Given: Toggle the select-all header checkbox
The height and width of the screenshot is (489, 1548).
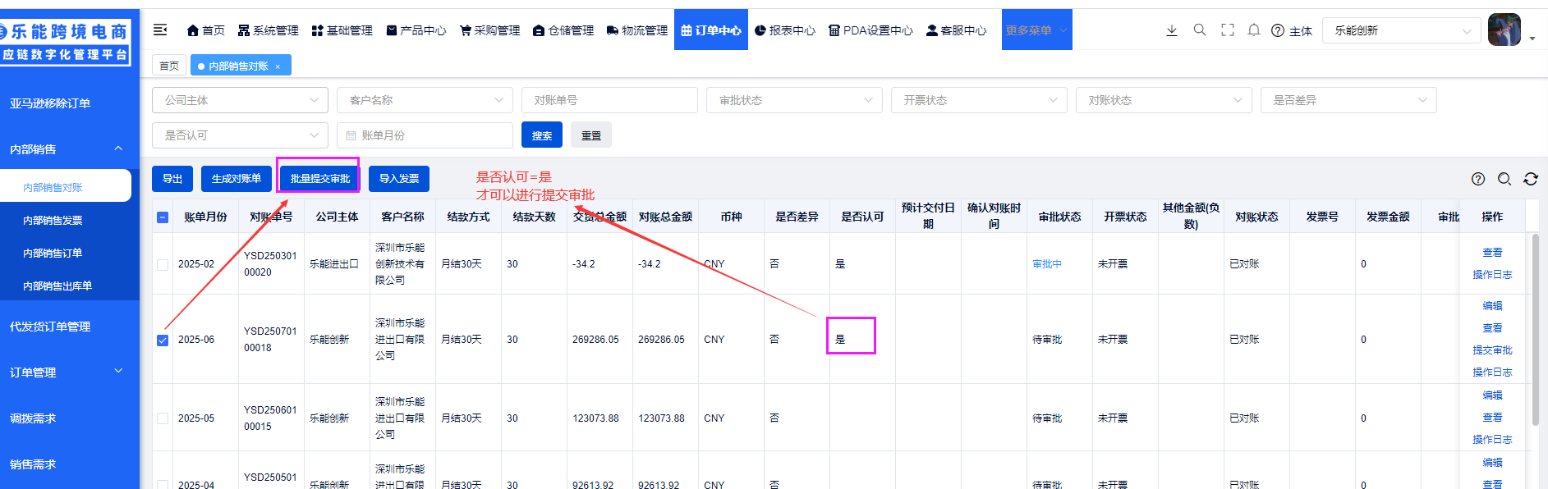Looking at the screenshot, I should (163, 217).
